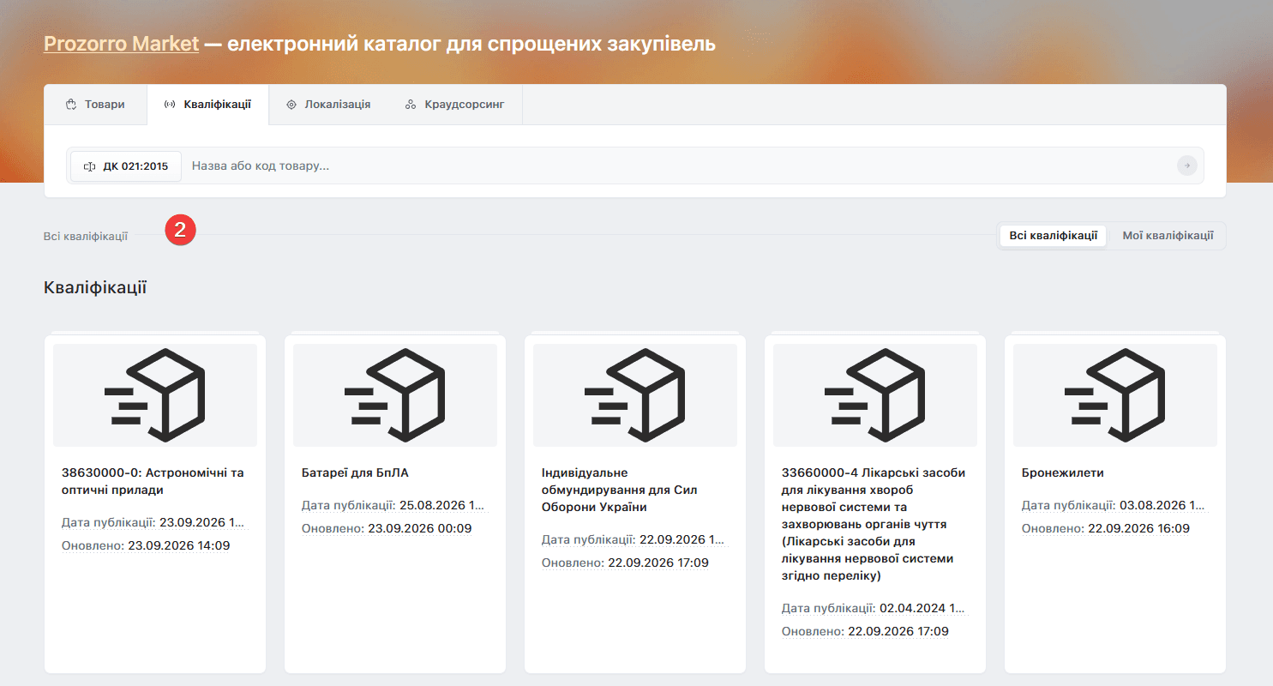1273x686 pixels.
Task: Click the broadcast icon on Кваліфікації tab
Action: click(170, 105)
